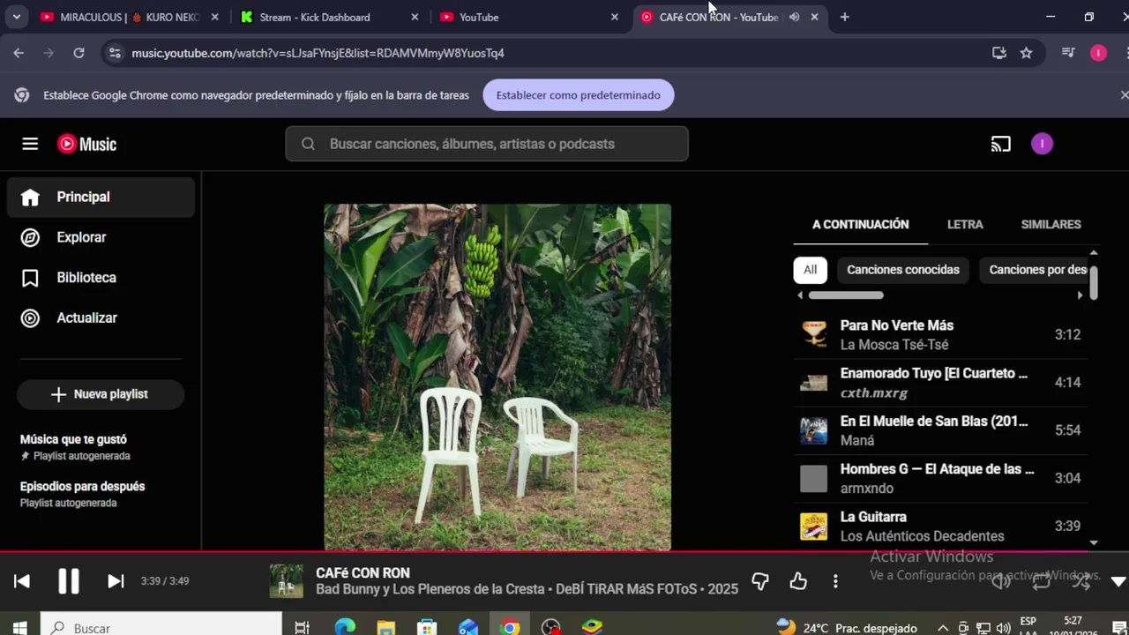The height and width of the screenshot is (635, 1129).
Task: Click La Mosca Tsé-Tsé track thumbnail
Action: pos(813,334)
